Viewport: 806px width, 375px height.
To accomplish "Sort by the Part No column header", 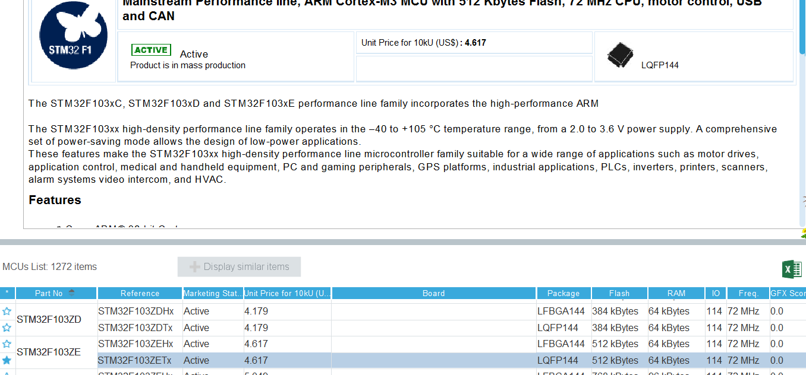I will pyautogui.click(x=56, y=293).
